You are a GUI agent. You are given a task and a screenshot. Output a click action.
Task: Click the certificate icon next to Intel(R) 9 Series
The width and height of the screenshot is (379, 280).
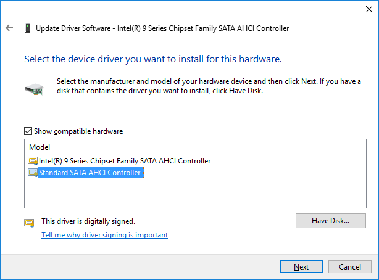[33, 161]
